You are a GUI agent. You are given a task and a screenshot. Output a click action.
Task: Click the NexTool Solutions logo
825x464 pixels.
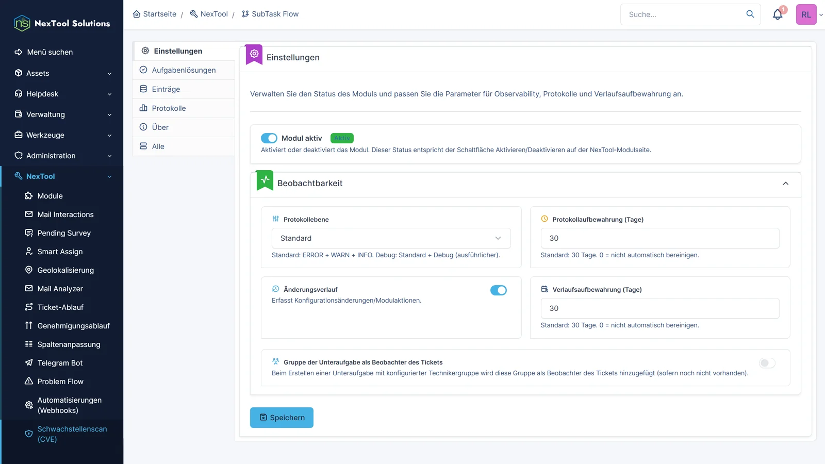click(62, 23)
